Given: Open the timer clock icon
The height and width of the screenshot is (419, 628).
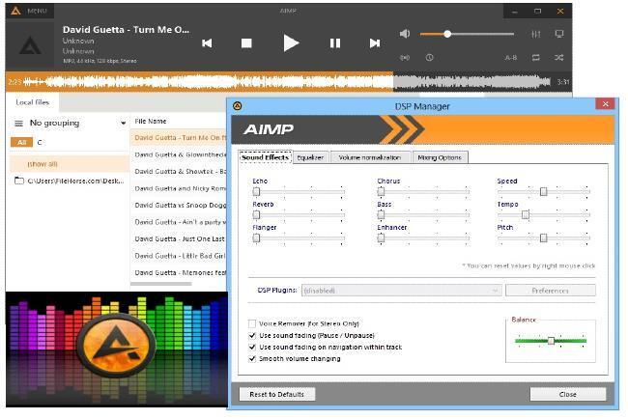Looking at the screenshot, I should (429, 58).
